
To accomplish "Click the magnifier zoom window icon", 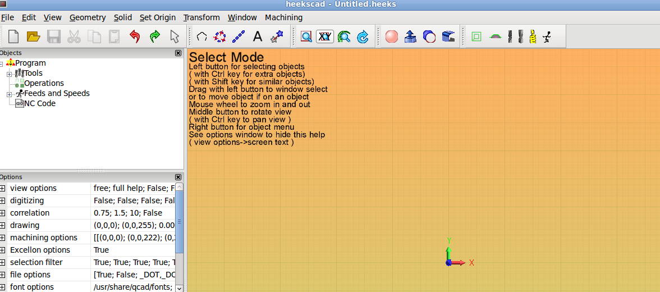I will click(x=306, y=37).
